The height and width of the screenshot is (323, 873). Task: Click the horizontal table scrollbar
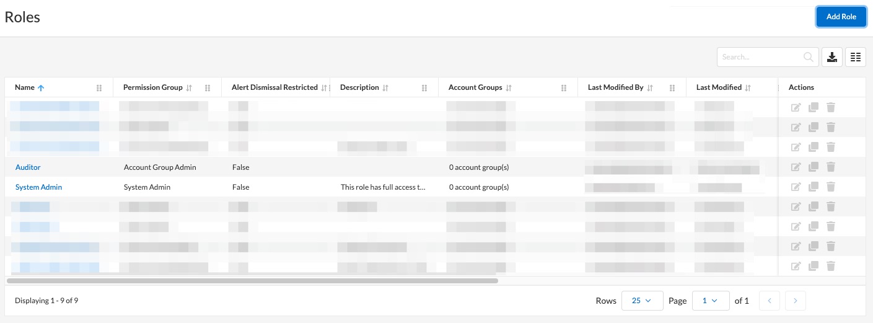tap(252, 281)
